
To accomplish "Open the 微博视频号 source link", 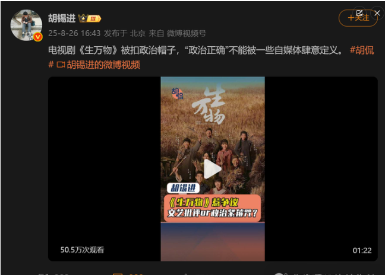I will tap(187, 33).
